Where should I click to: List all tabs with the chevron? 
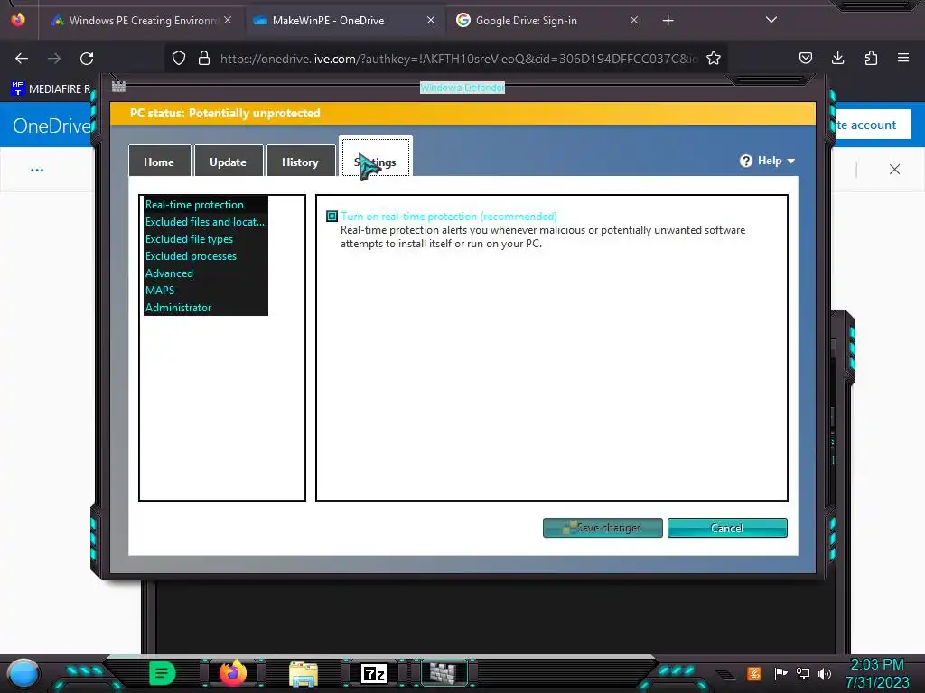(771, 20)
